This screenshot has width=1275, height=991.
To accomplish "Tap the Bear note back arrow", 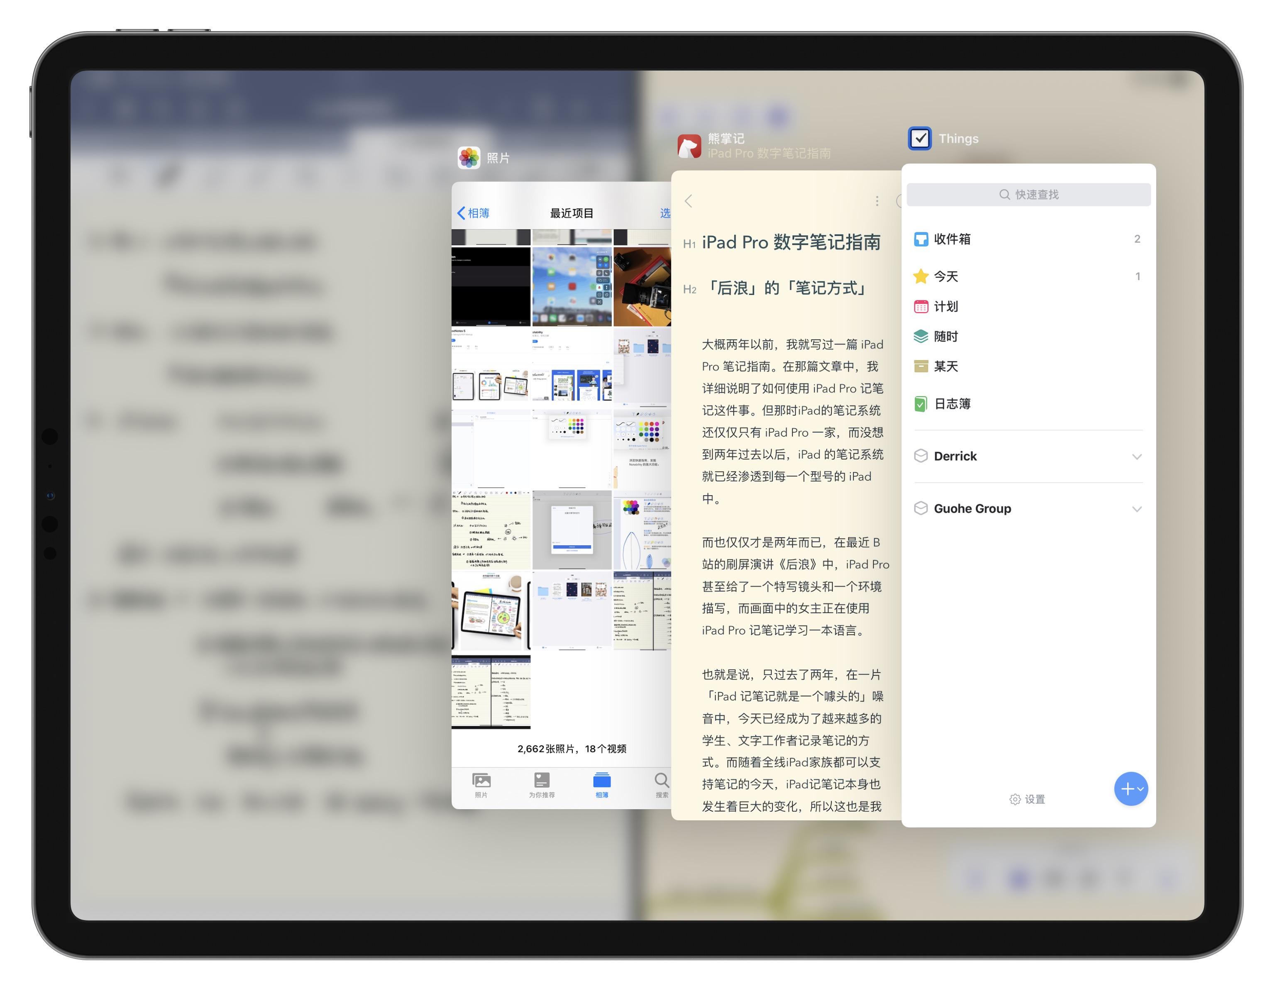I will (x=689, y=201).
